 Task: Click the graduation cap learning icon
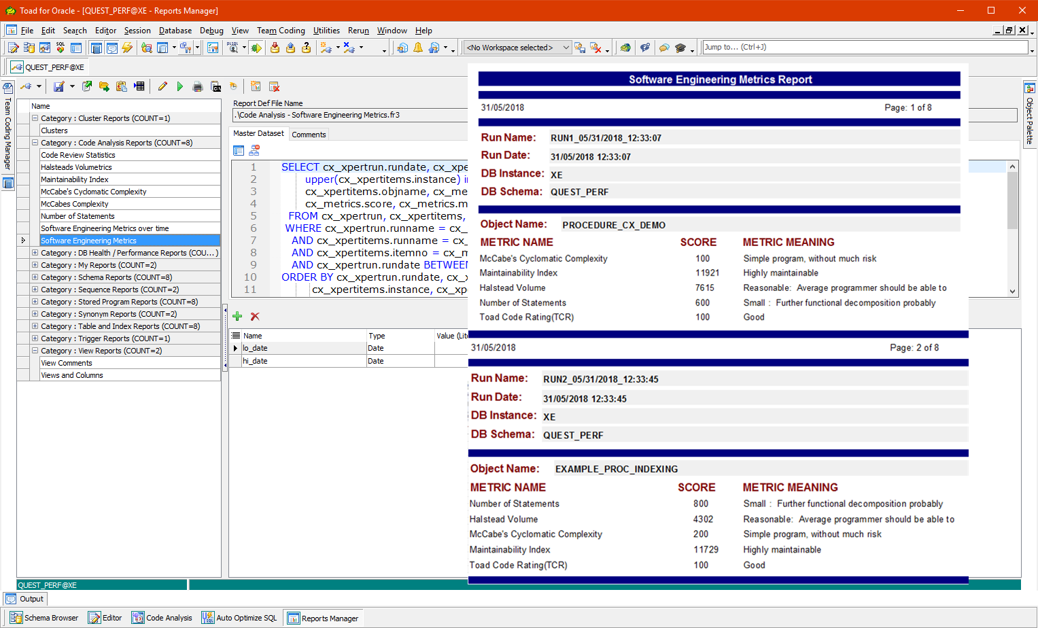coord(680,48)
